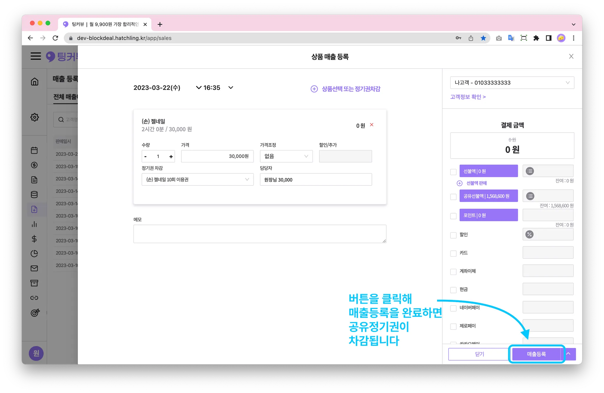The width and height of the screenshot is (604, 393).
Task: Click percent icon in 할인 field
Action: pyautogui.click(x=529, y=235)
